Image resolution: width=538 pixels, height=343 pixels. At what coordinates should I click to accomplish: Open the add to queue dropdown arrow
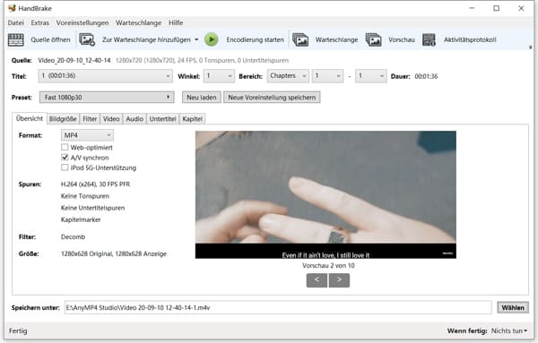click(x=196, y=39)
